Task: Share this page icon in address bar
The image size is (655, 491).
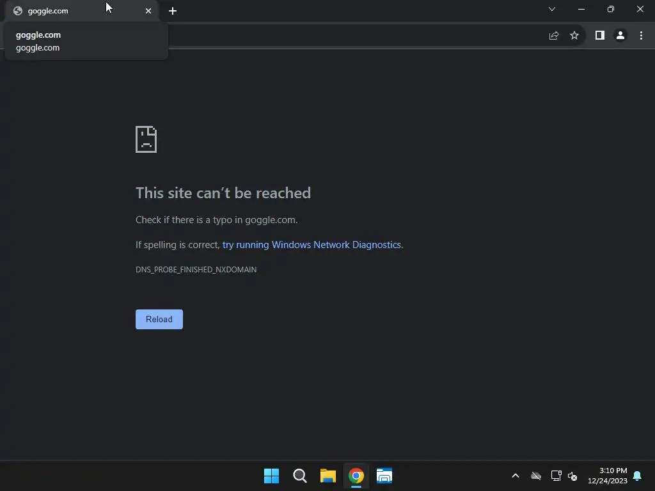Action: [554, 36]
